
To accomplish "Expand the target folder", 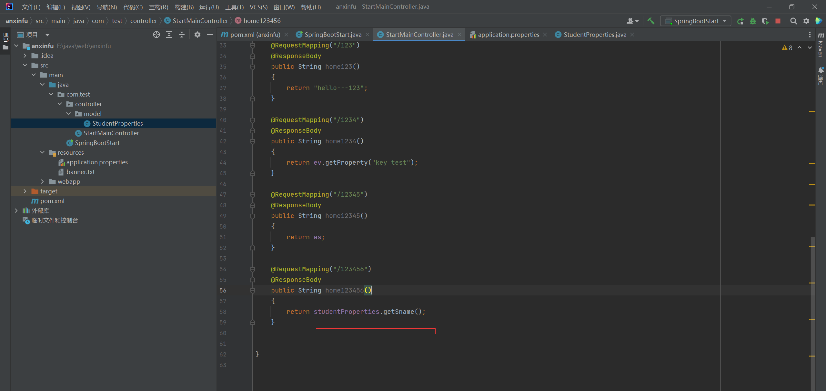I will pos(25,191).
